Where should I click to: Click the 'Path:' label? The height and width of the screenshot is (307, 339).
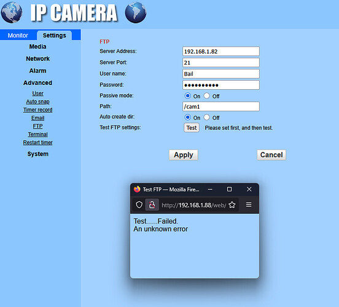(106, 106)
